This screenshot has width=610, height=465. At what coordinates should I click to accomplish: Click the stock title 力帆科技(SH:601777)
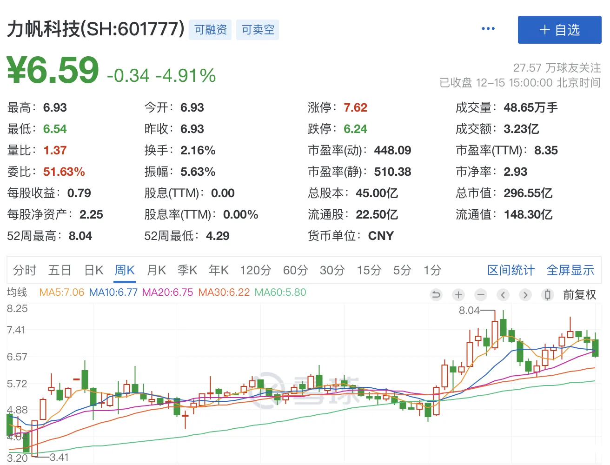point(96,29)
